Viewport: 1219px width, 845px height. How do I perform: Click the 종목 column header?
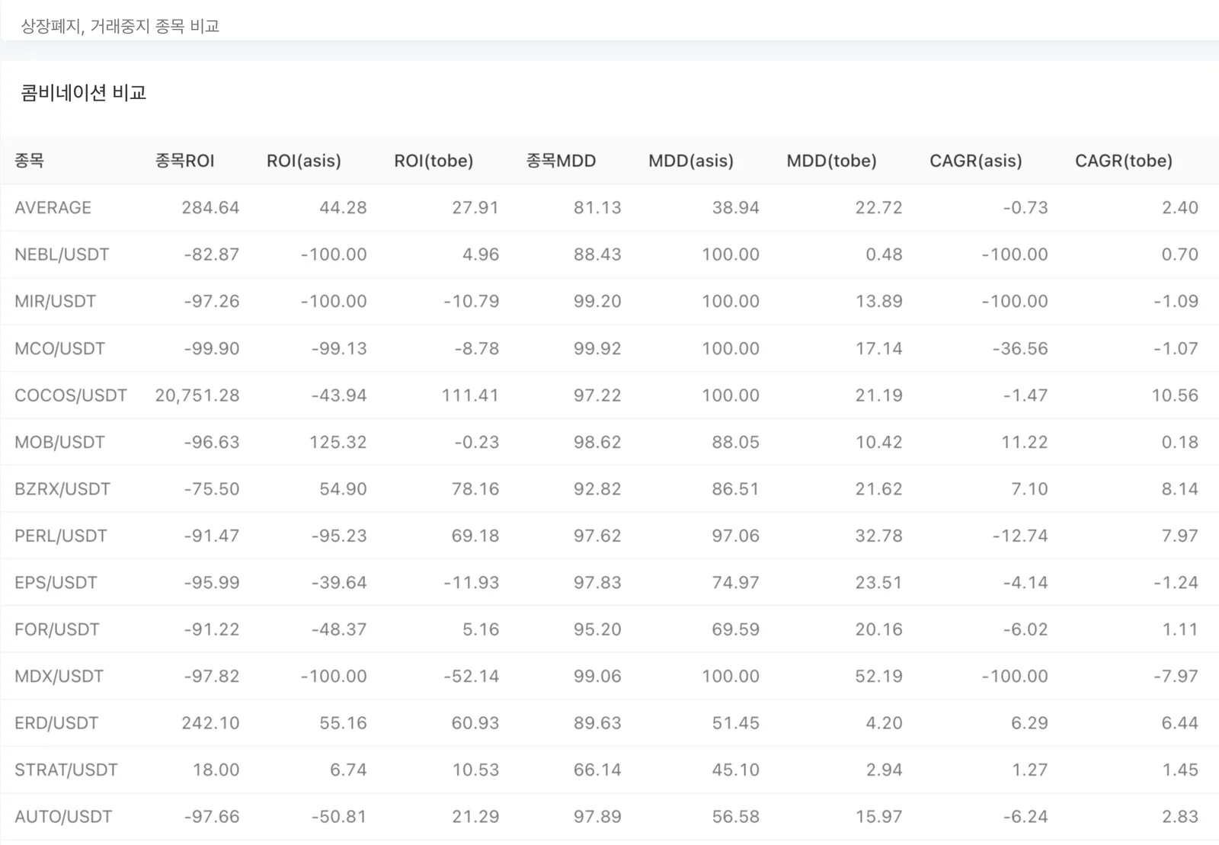29,161
